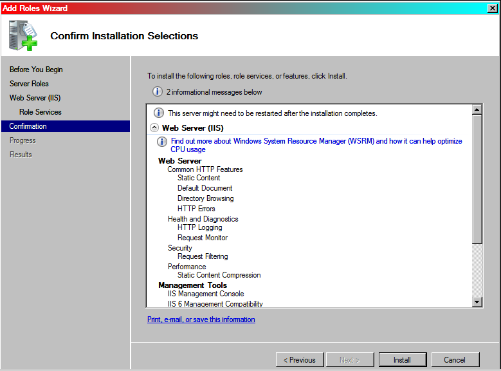Image resolution: width=501 pixels, height=371 pixels.
Task: Click the 'Static Content' entry
Action: 199,178
